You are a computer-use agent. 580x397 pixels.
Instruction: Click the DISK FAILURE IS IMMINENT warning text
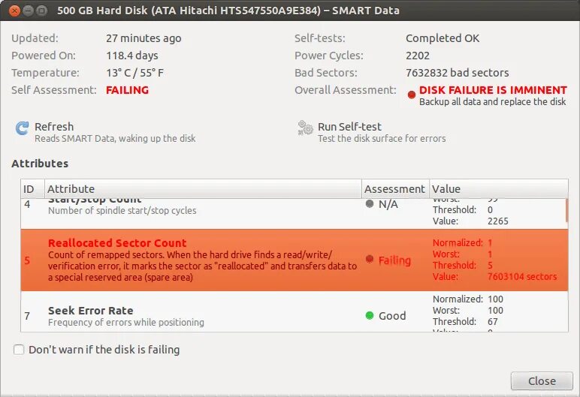(493, 90)
